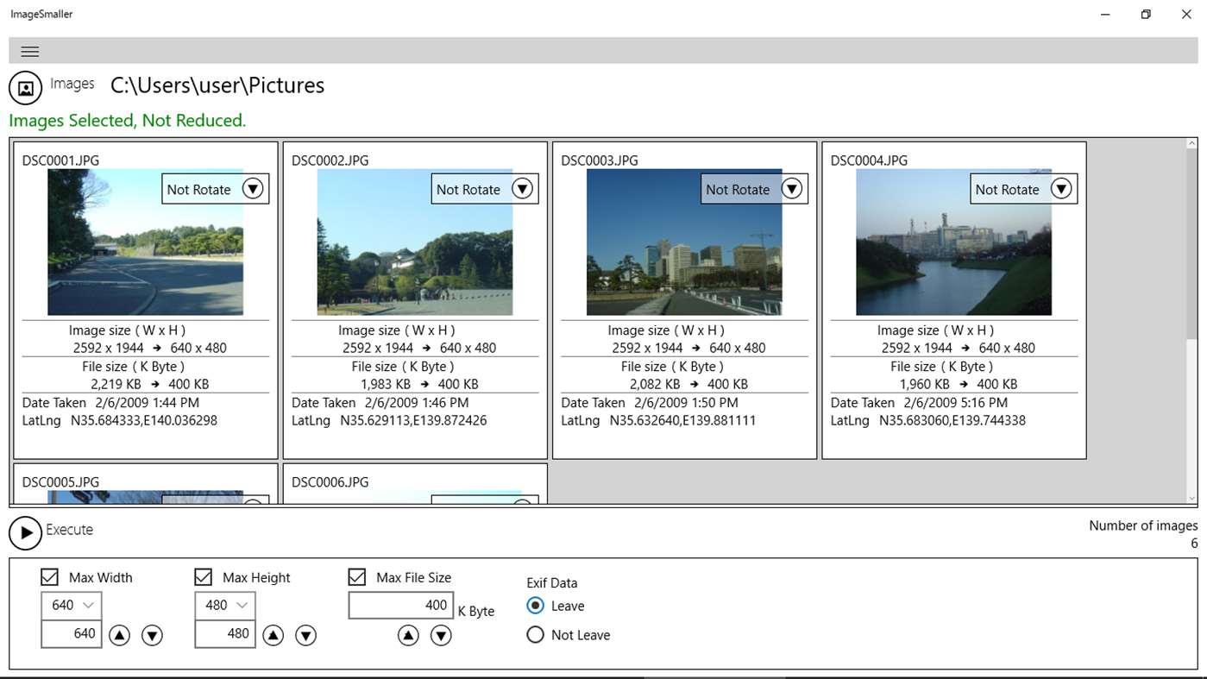Click the DSC0002.JPG file name
This screenshot has width=1207, height=679.
[330, 160]
